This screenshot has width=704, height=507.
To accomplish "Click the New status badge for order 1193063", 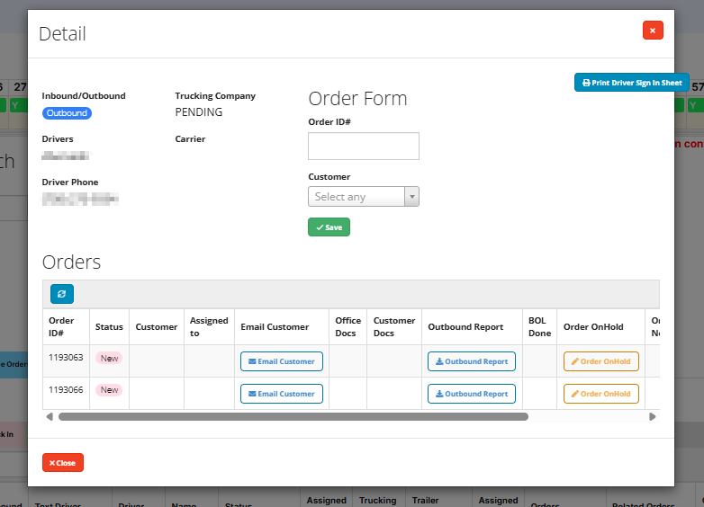I will click(x=109, y=358).
